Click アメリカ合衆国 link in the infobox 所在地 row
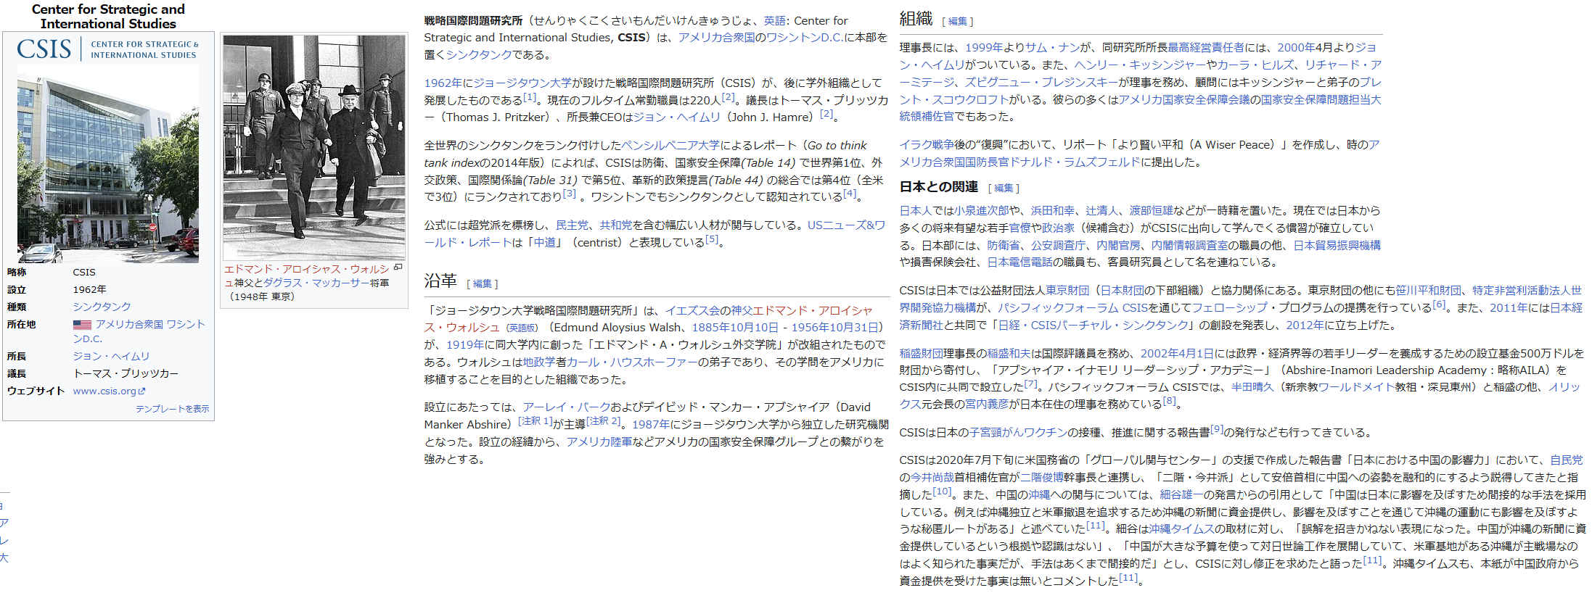 [129, 325]
